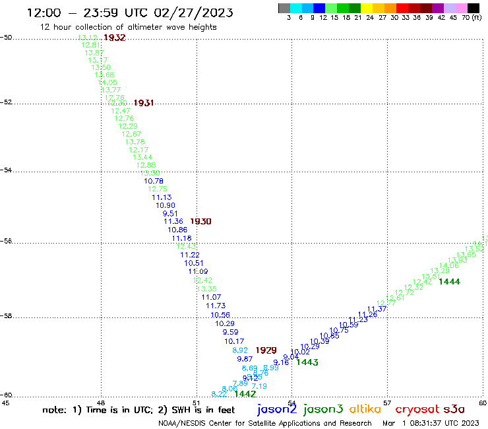Click wave height value 11.73

click(216, 306)
